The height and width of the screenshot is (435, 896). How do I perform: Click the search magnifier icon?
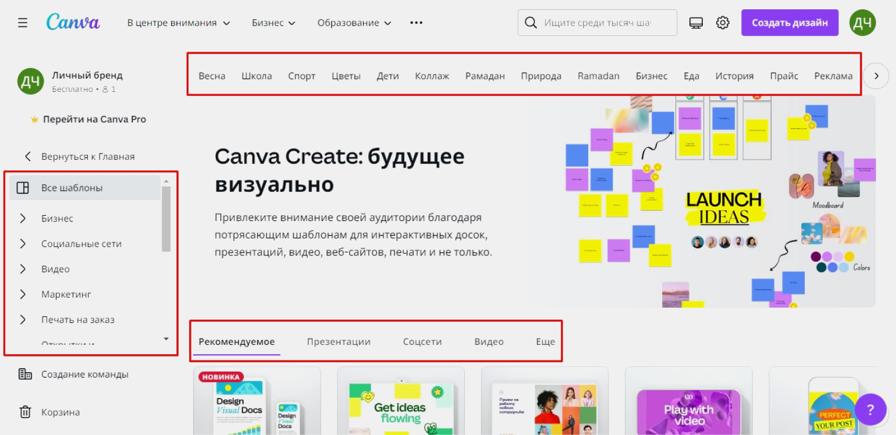[530, 23]
